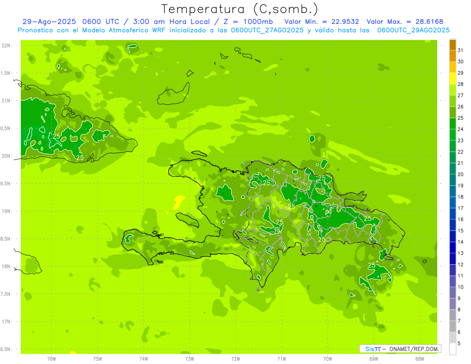The width and height of the screenshot is (471, 364).
Task: Click the '74W' longitude label
Action: tap(144, 359)
